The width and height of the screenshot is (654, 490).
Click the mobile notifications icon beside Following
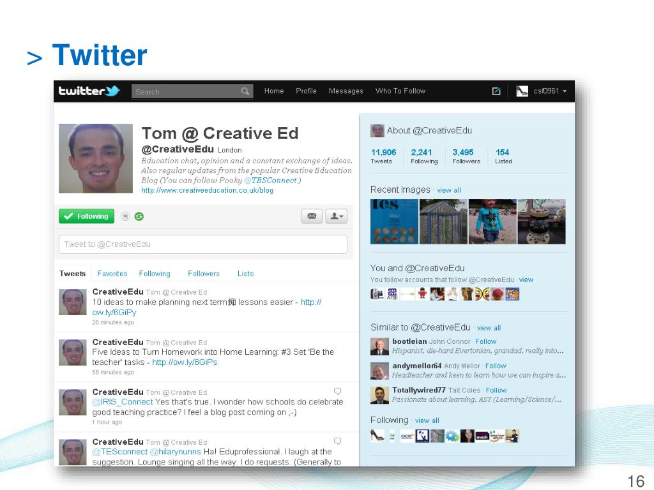(x=125, y=216)
